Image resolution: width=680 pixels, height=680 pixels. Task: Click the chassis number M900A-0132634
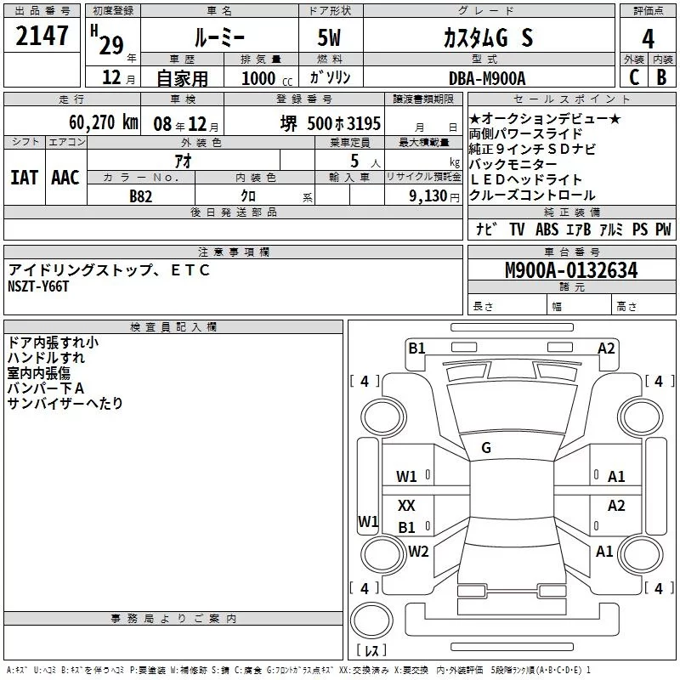point(570,271)
